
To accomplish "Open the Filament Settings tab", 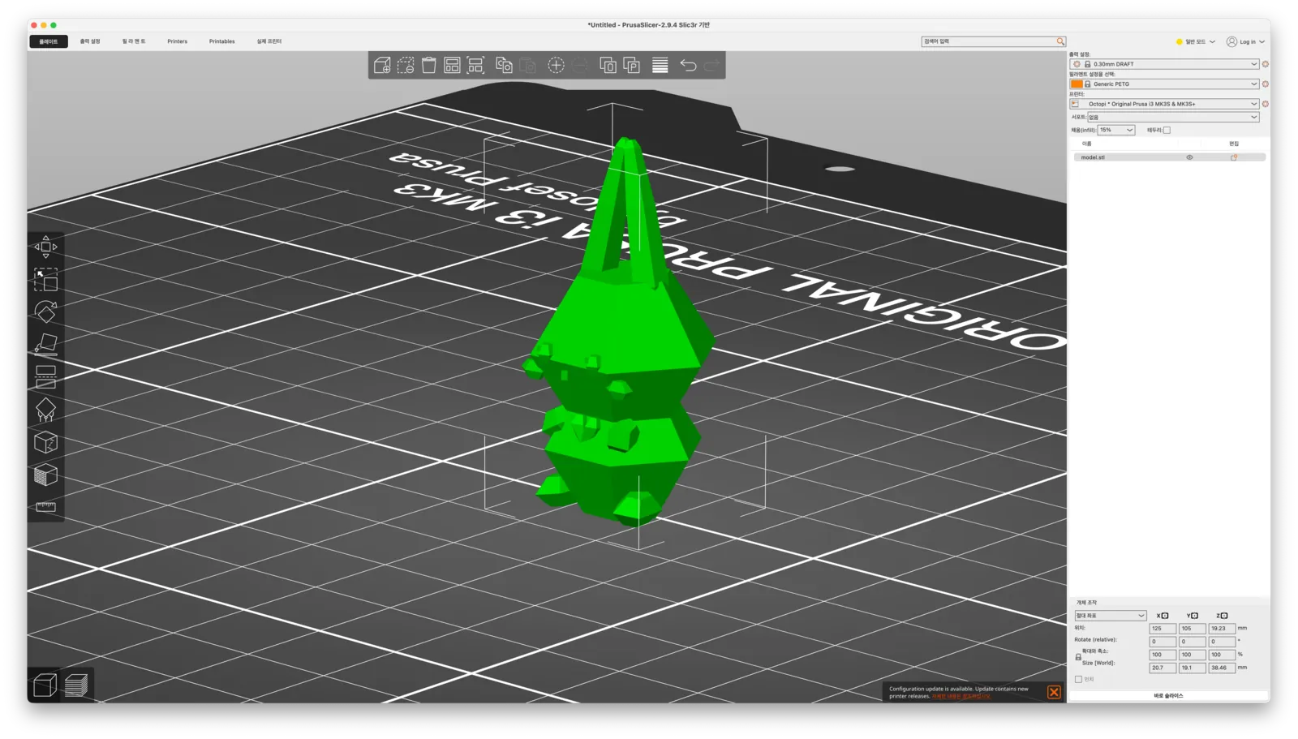I will 134,41.
